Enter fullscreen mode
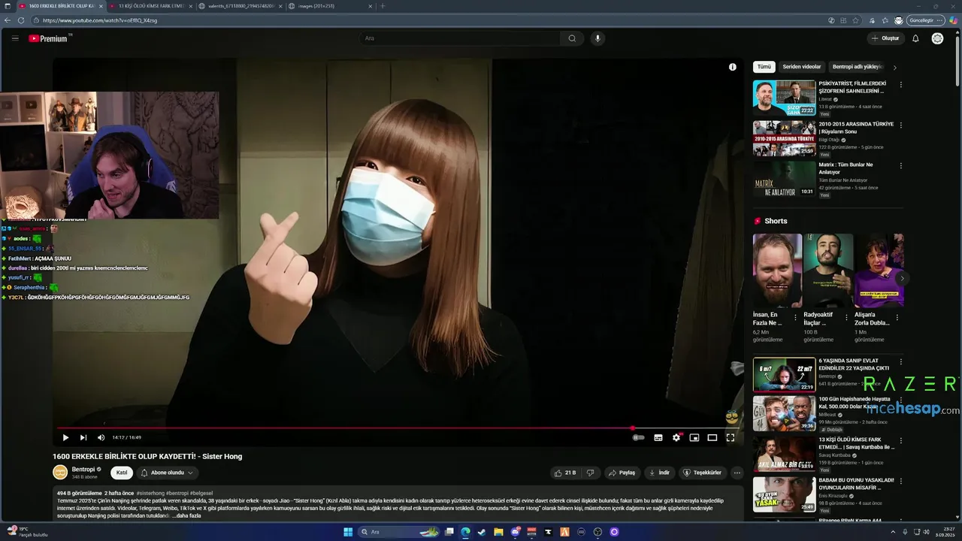This screenshot has height=541, width=962. 730,437
